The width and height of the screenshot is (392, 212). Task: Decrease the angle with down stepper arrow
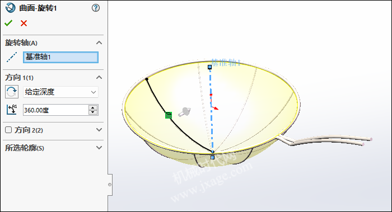[93, 112]
